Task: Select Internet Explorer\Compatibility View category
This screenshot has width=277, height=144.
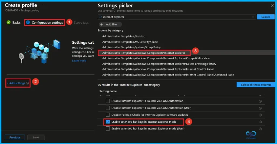Action: point(156,58)
